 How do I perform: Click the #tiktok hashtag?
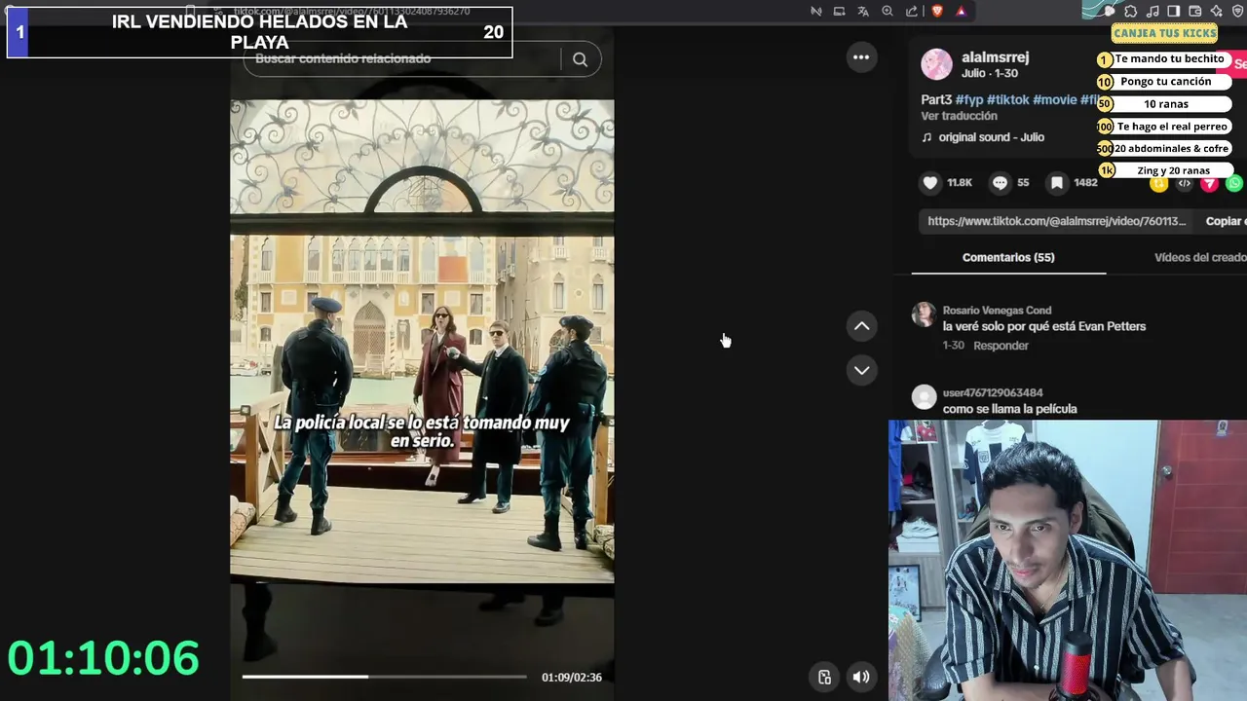click(x=1007, y=99)
